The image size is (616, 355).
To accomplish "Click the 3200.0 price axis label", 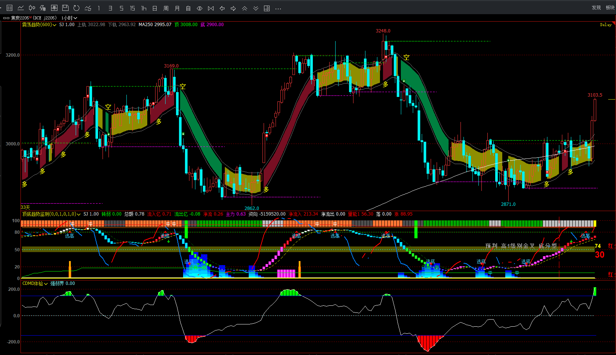I will [x=13, y=55].
